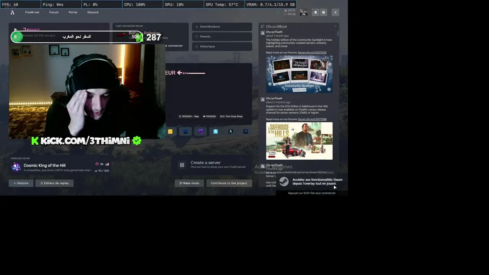Click the Last connected server label
The width and height of the screenshot is (489, 275).
130,26
